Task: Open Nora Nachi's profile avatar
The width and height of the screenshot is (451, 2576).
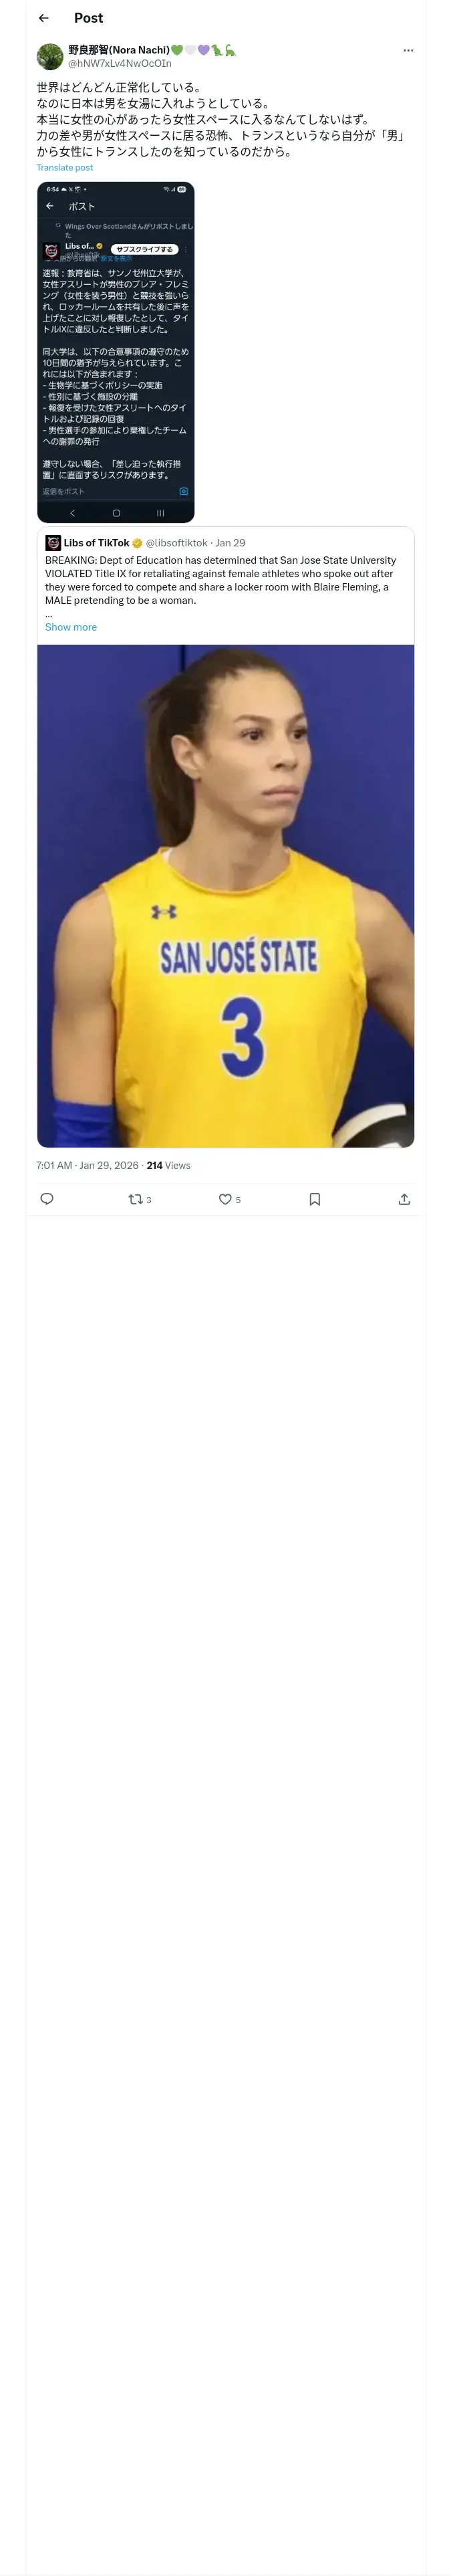Action: 50,56
